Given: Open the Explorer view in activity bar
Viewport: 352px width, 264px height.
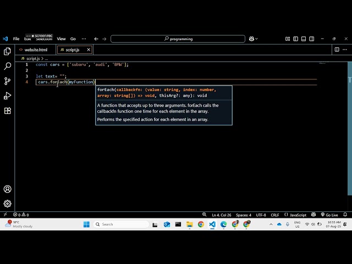Looking at the screenshot, I should (x=7, y=51).
